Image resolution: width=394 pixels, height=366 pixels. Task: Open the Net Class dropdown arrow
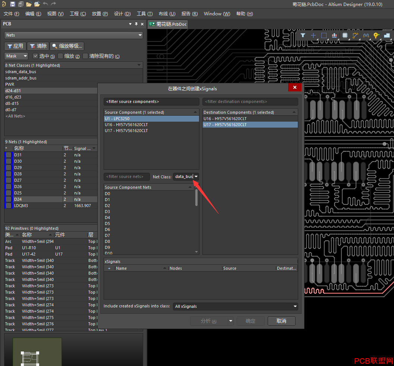pos(196,176)
